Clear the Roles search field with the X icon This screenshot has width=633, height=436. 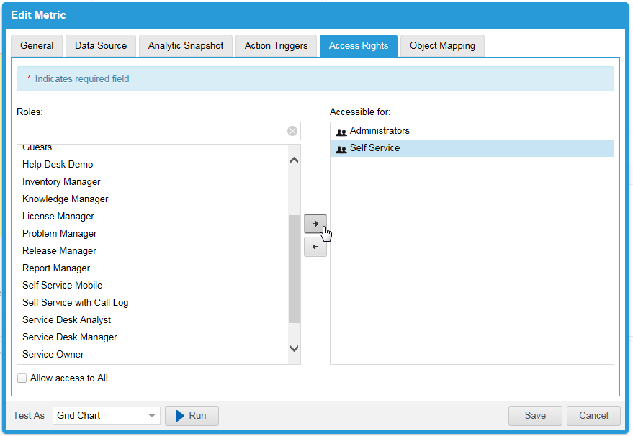292,130
